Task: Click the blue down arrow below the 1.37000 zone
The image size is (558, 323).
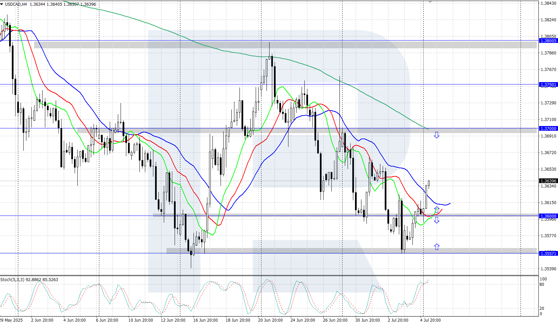Action: pyautogui.click(x=436, y=135)
